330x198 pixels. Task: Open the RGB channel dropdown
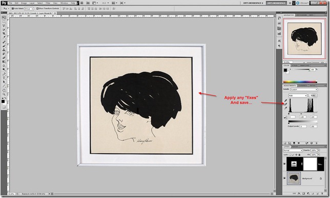(x=298, y=96)
